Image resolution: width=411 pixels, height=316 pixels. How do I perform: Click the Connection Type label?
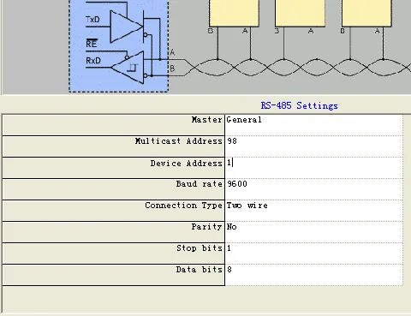tap(183, 206)
